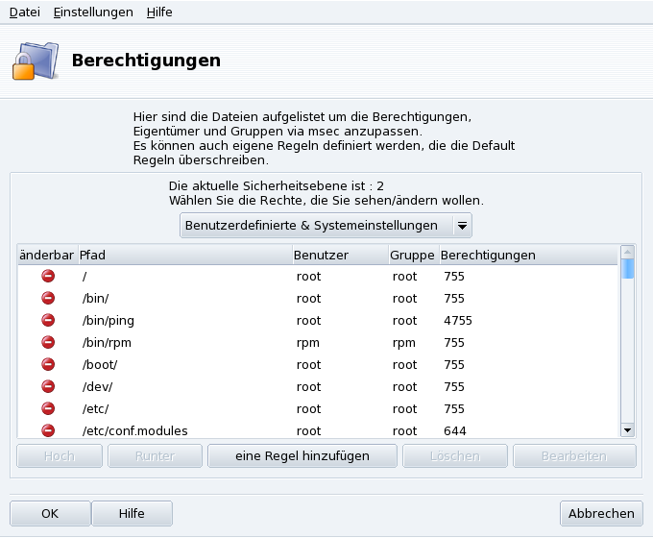Click the red non-editable icon for /boot/
653x538 pixels.
(x=48, y=364)
